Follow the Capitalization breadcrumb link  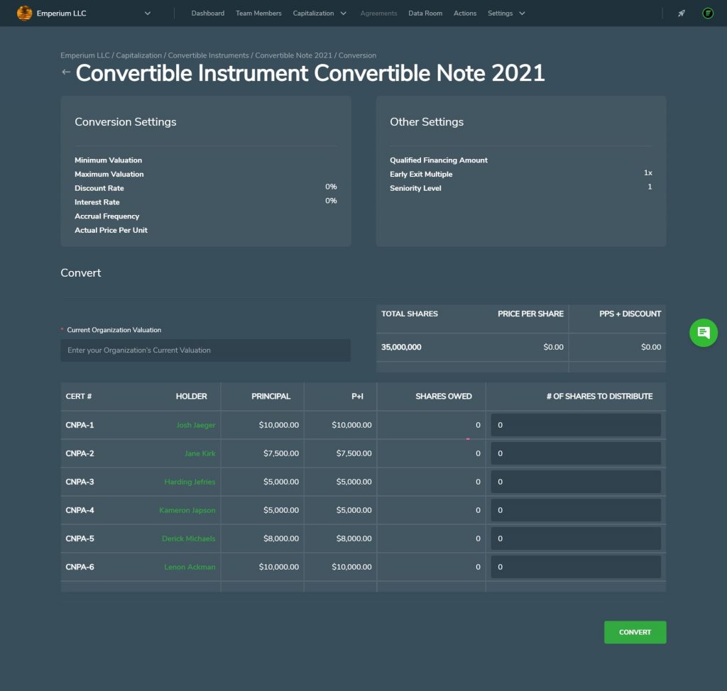[x=138, y=55]
